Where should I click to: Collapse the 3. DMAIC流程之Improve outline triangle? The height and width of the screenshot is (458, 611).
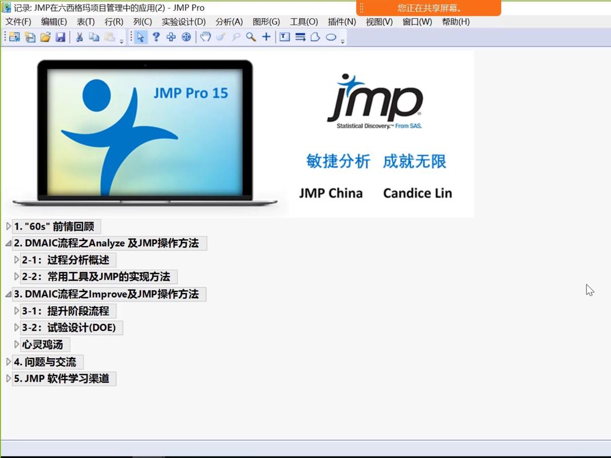pos(8,294)
